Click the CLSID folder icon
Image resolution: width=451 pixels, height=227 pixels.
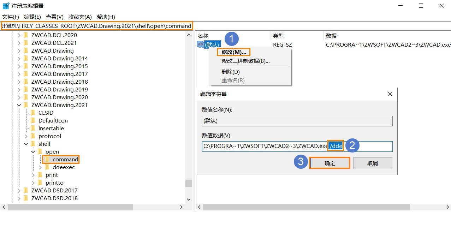click(33, 113)
